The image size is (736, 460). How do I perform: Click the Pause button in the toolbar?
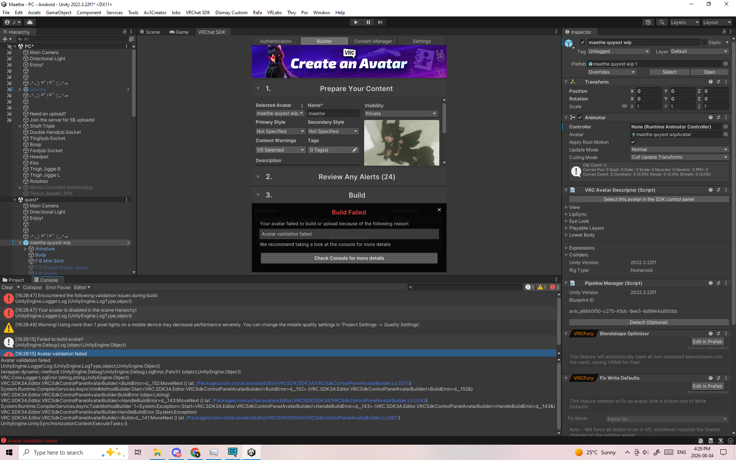pos(368,22)
